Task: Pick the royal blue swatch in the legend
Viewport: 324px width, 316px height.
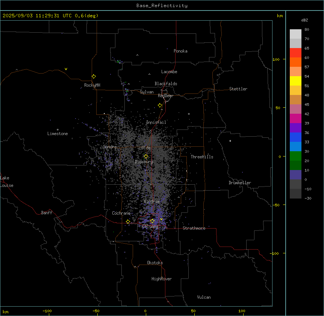Action: pos(295,137)
